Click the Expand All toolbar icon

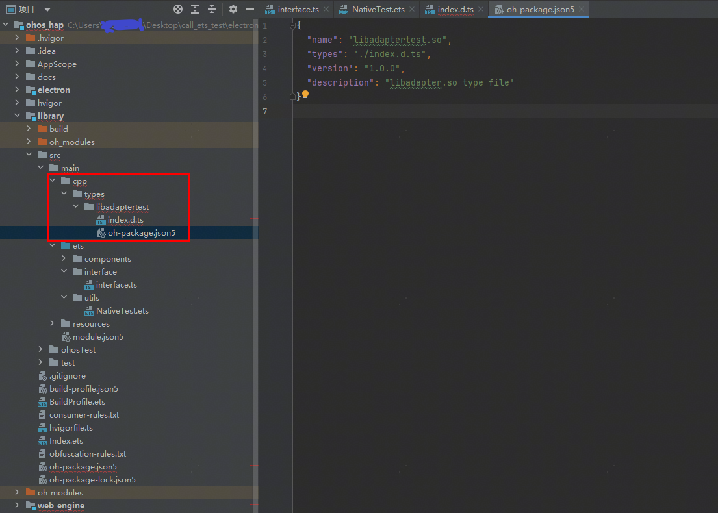pos(195,9)
